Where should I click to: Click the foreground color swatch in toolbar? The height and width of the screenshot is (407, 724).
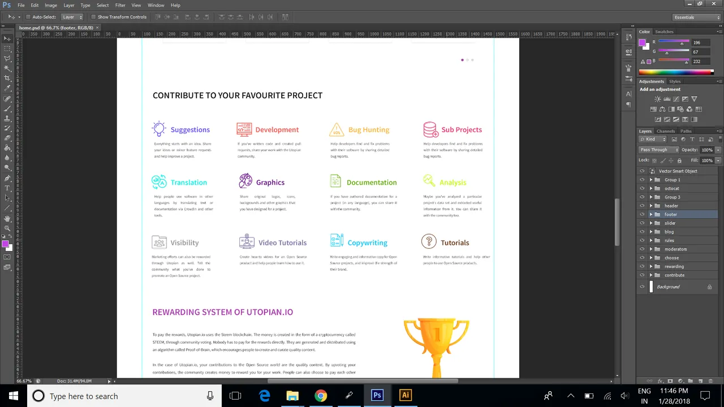pos(5,244)
